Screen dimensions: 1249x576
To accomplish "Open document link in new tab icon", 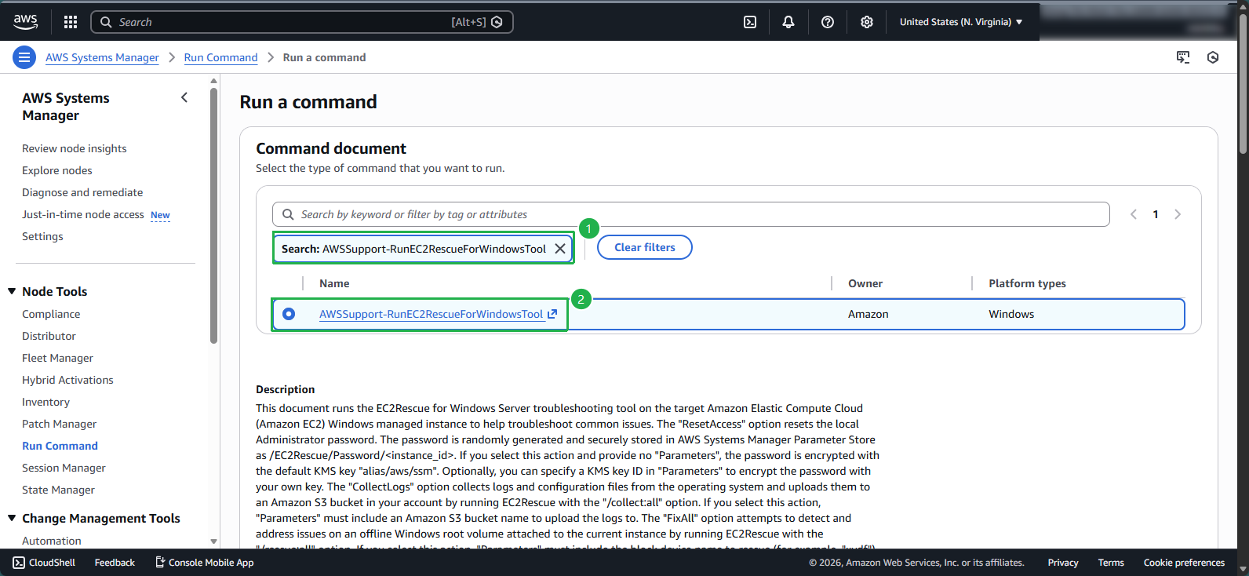I will coord(552,314).
